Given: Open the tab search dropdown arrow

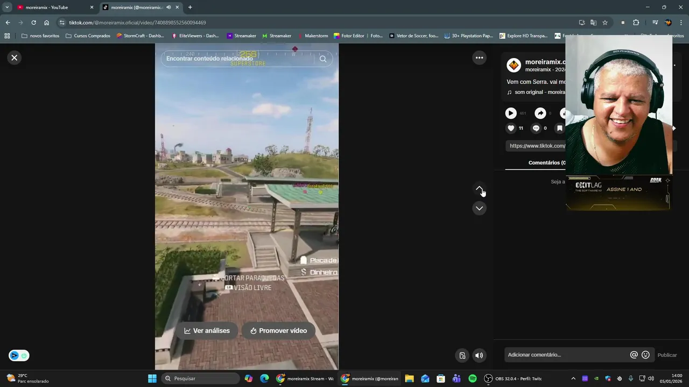Looking at the screenshot, I should pyautogui.click(x=7, y=8).
